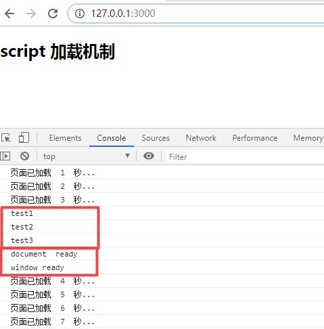View site information icon in address bar
Image resolution: width=324 pixels, height=329 pixels.
pos(80,14)
